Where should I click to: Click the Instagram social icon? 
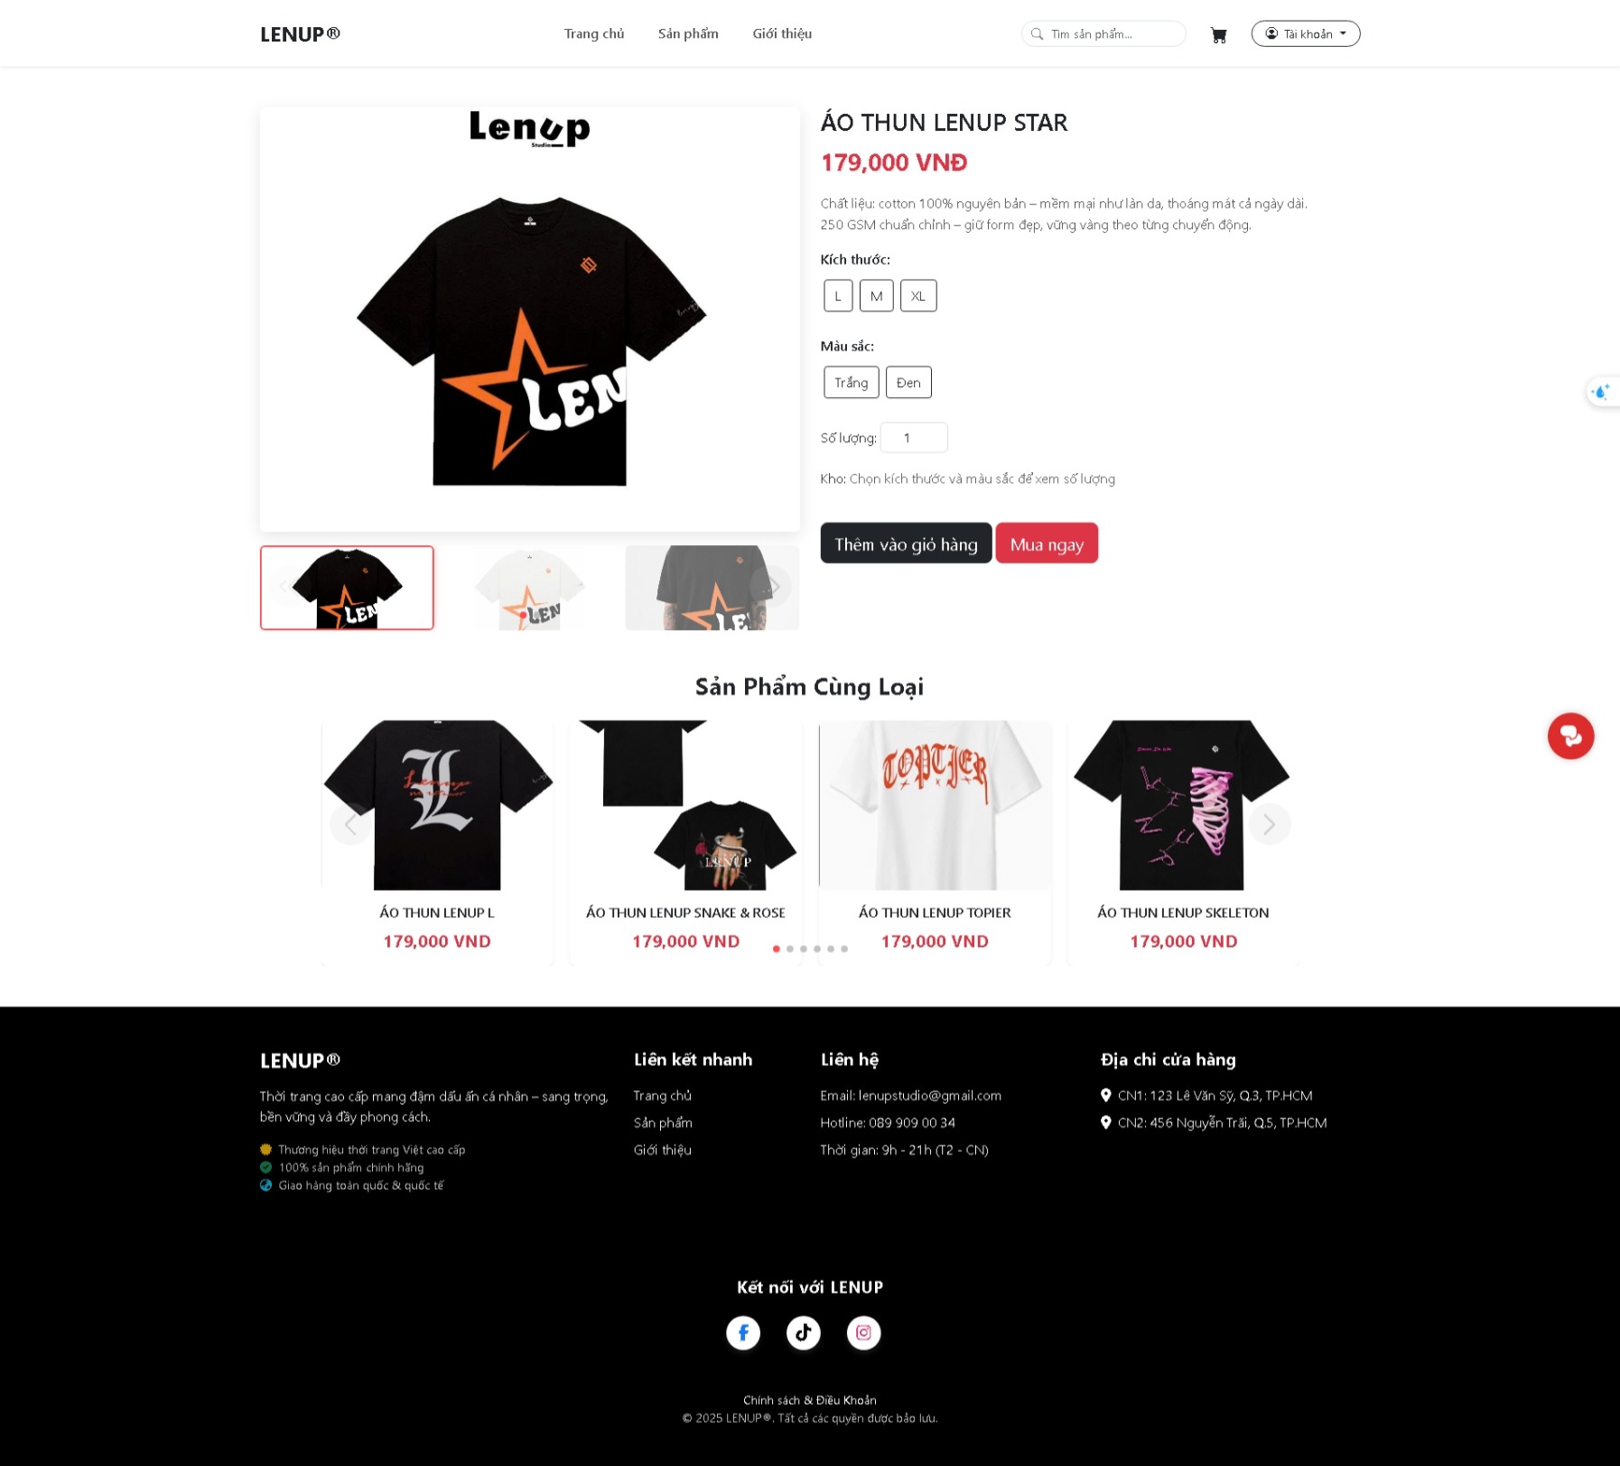coord(863,1332)
